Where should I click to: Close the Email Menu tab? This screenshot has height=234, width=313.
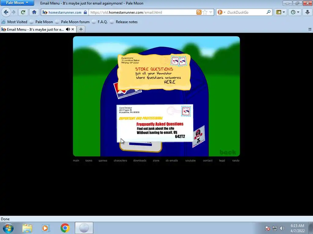click(x=73, y=30)
